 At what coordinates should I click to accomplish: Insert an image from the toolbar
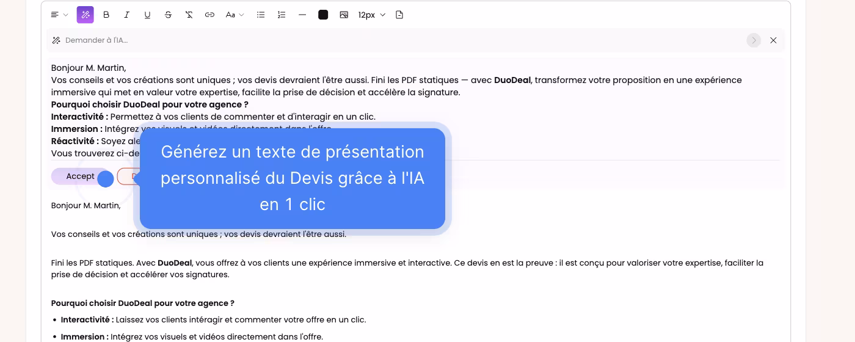(344, 15)
